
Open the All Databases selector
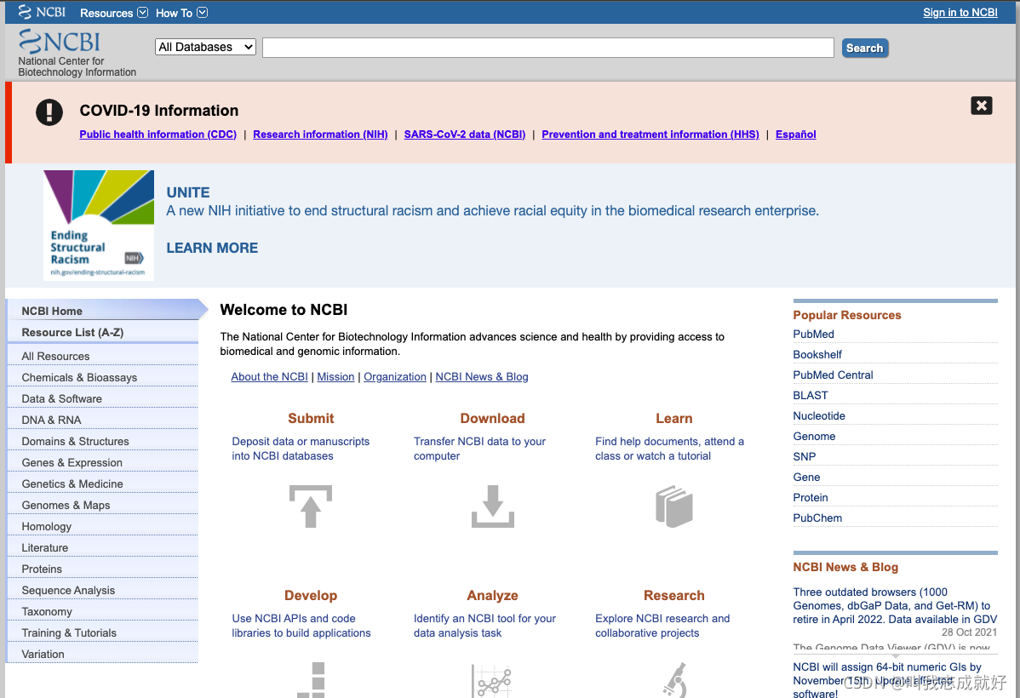click(x=205, y=47)
